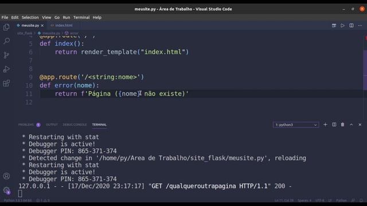Open the Selection menu
Viewport: 367px width, 206px height.
30,18
